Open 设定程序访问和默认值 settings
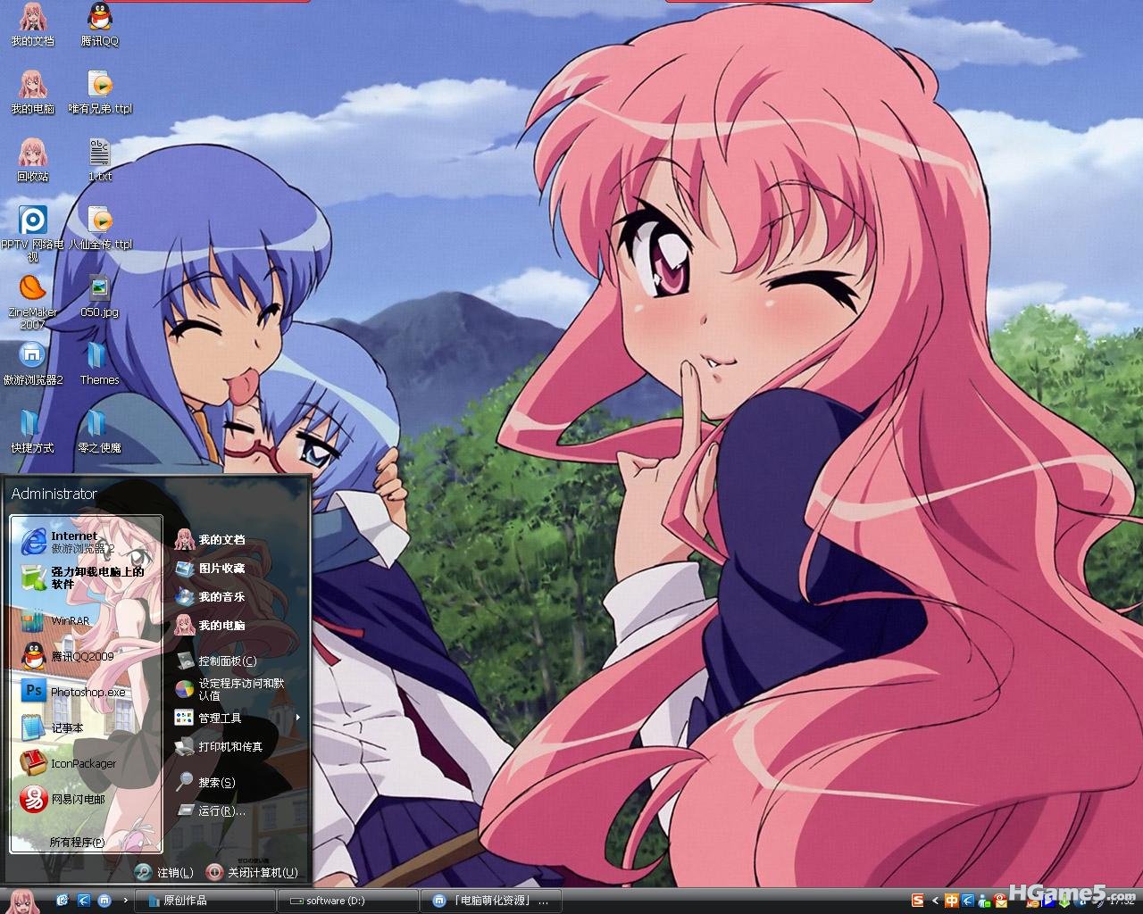 238,689
